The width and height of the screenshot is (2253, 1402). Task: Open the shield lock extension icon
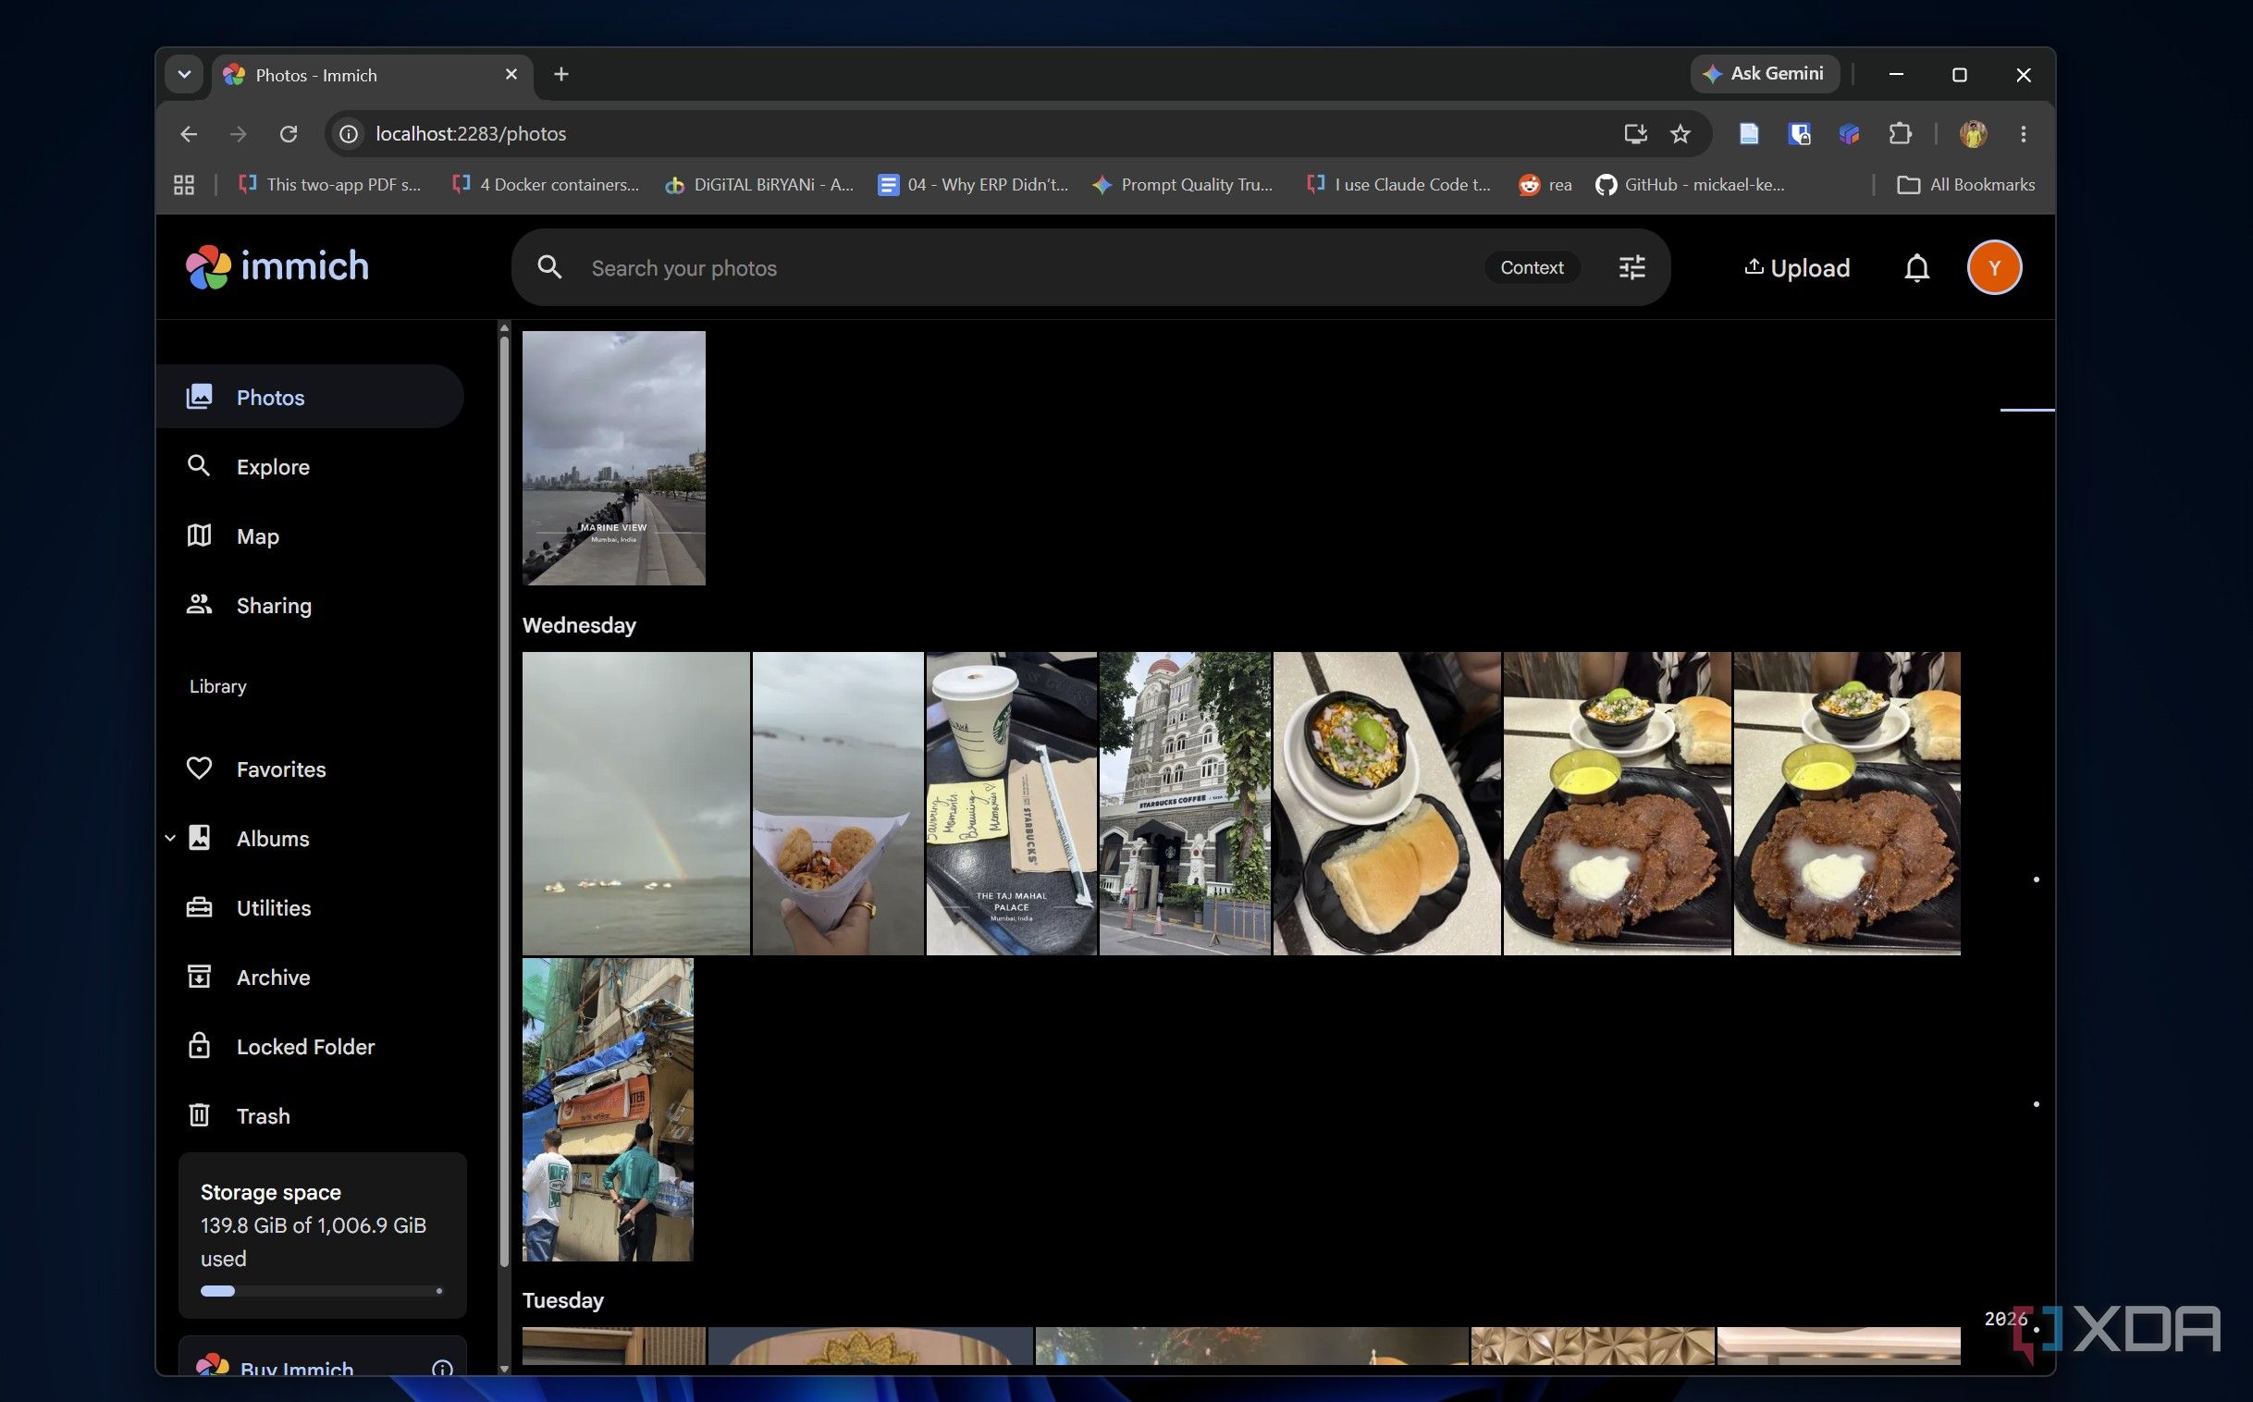(1799, 133)
